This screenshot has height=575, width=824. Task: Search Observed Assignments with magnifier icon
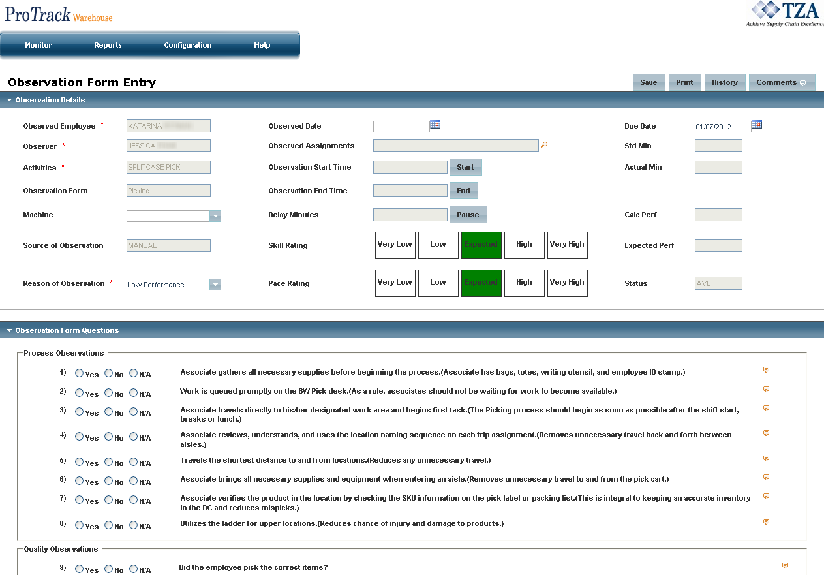click(544, 145)
